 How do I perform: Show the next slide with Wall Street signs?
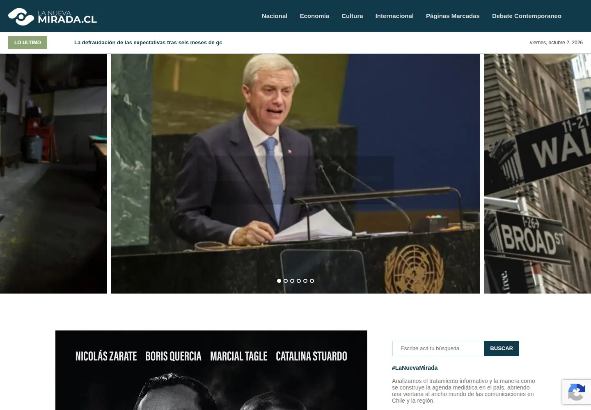[x=538, y=173]
